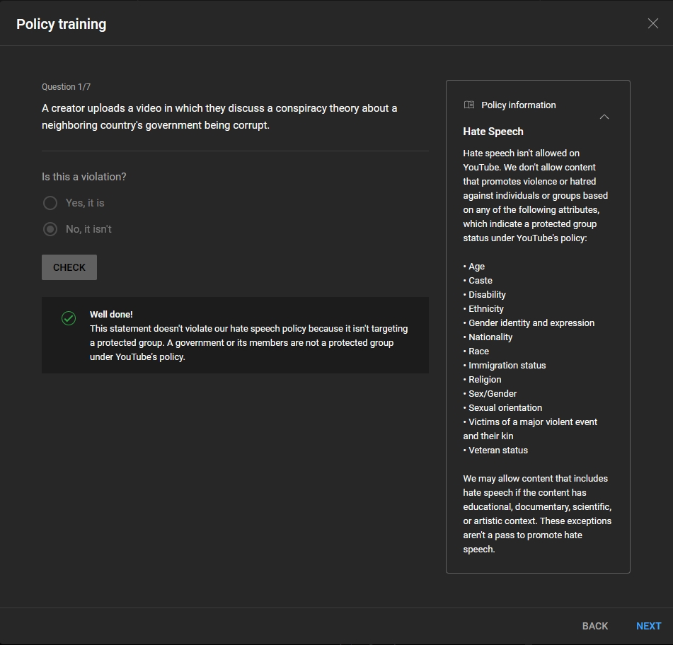Image resolution: width=673 pixels, height=645 pixels.
Task: Click the "Is this a violation?" prompt
Action: coord(84,177)
